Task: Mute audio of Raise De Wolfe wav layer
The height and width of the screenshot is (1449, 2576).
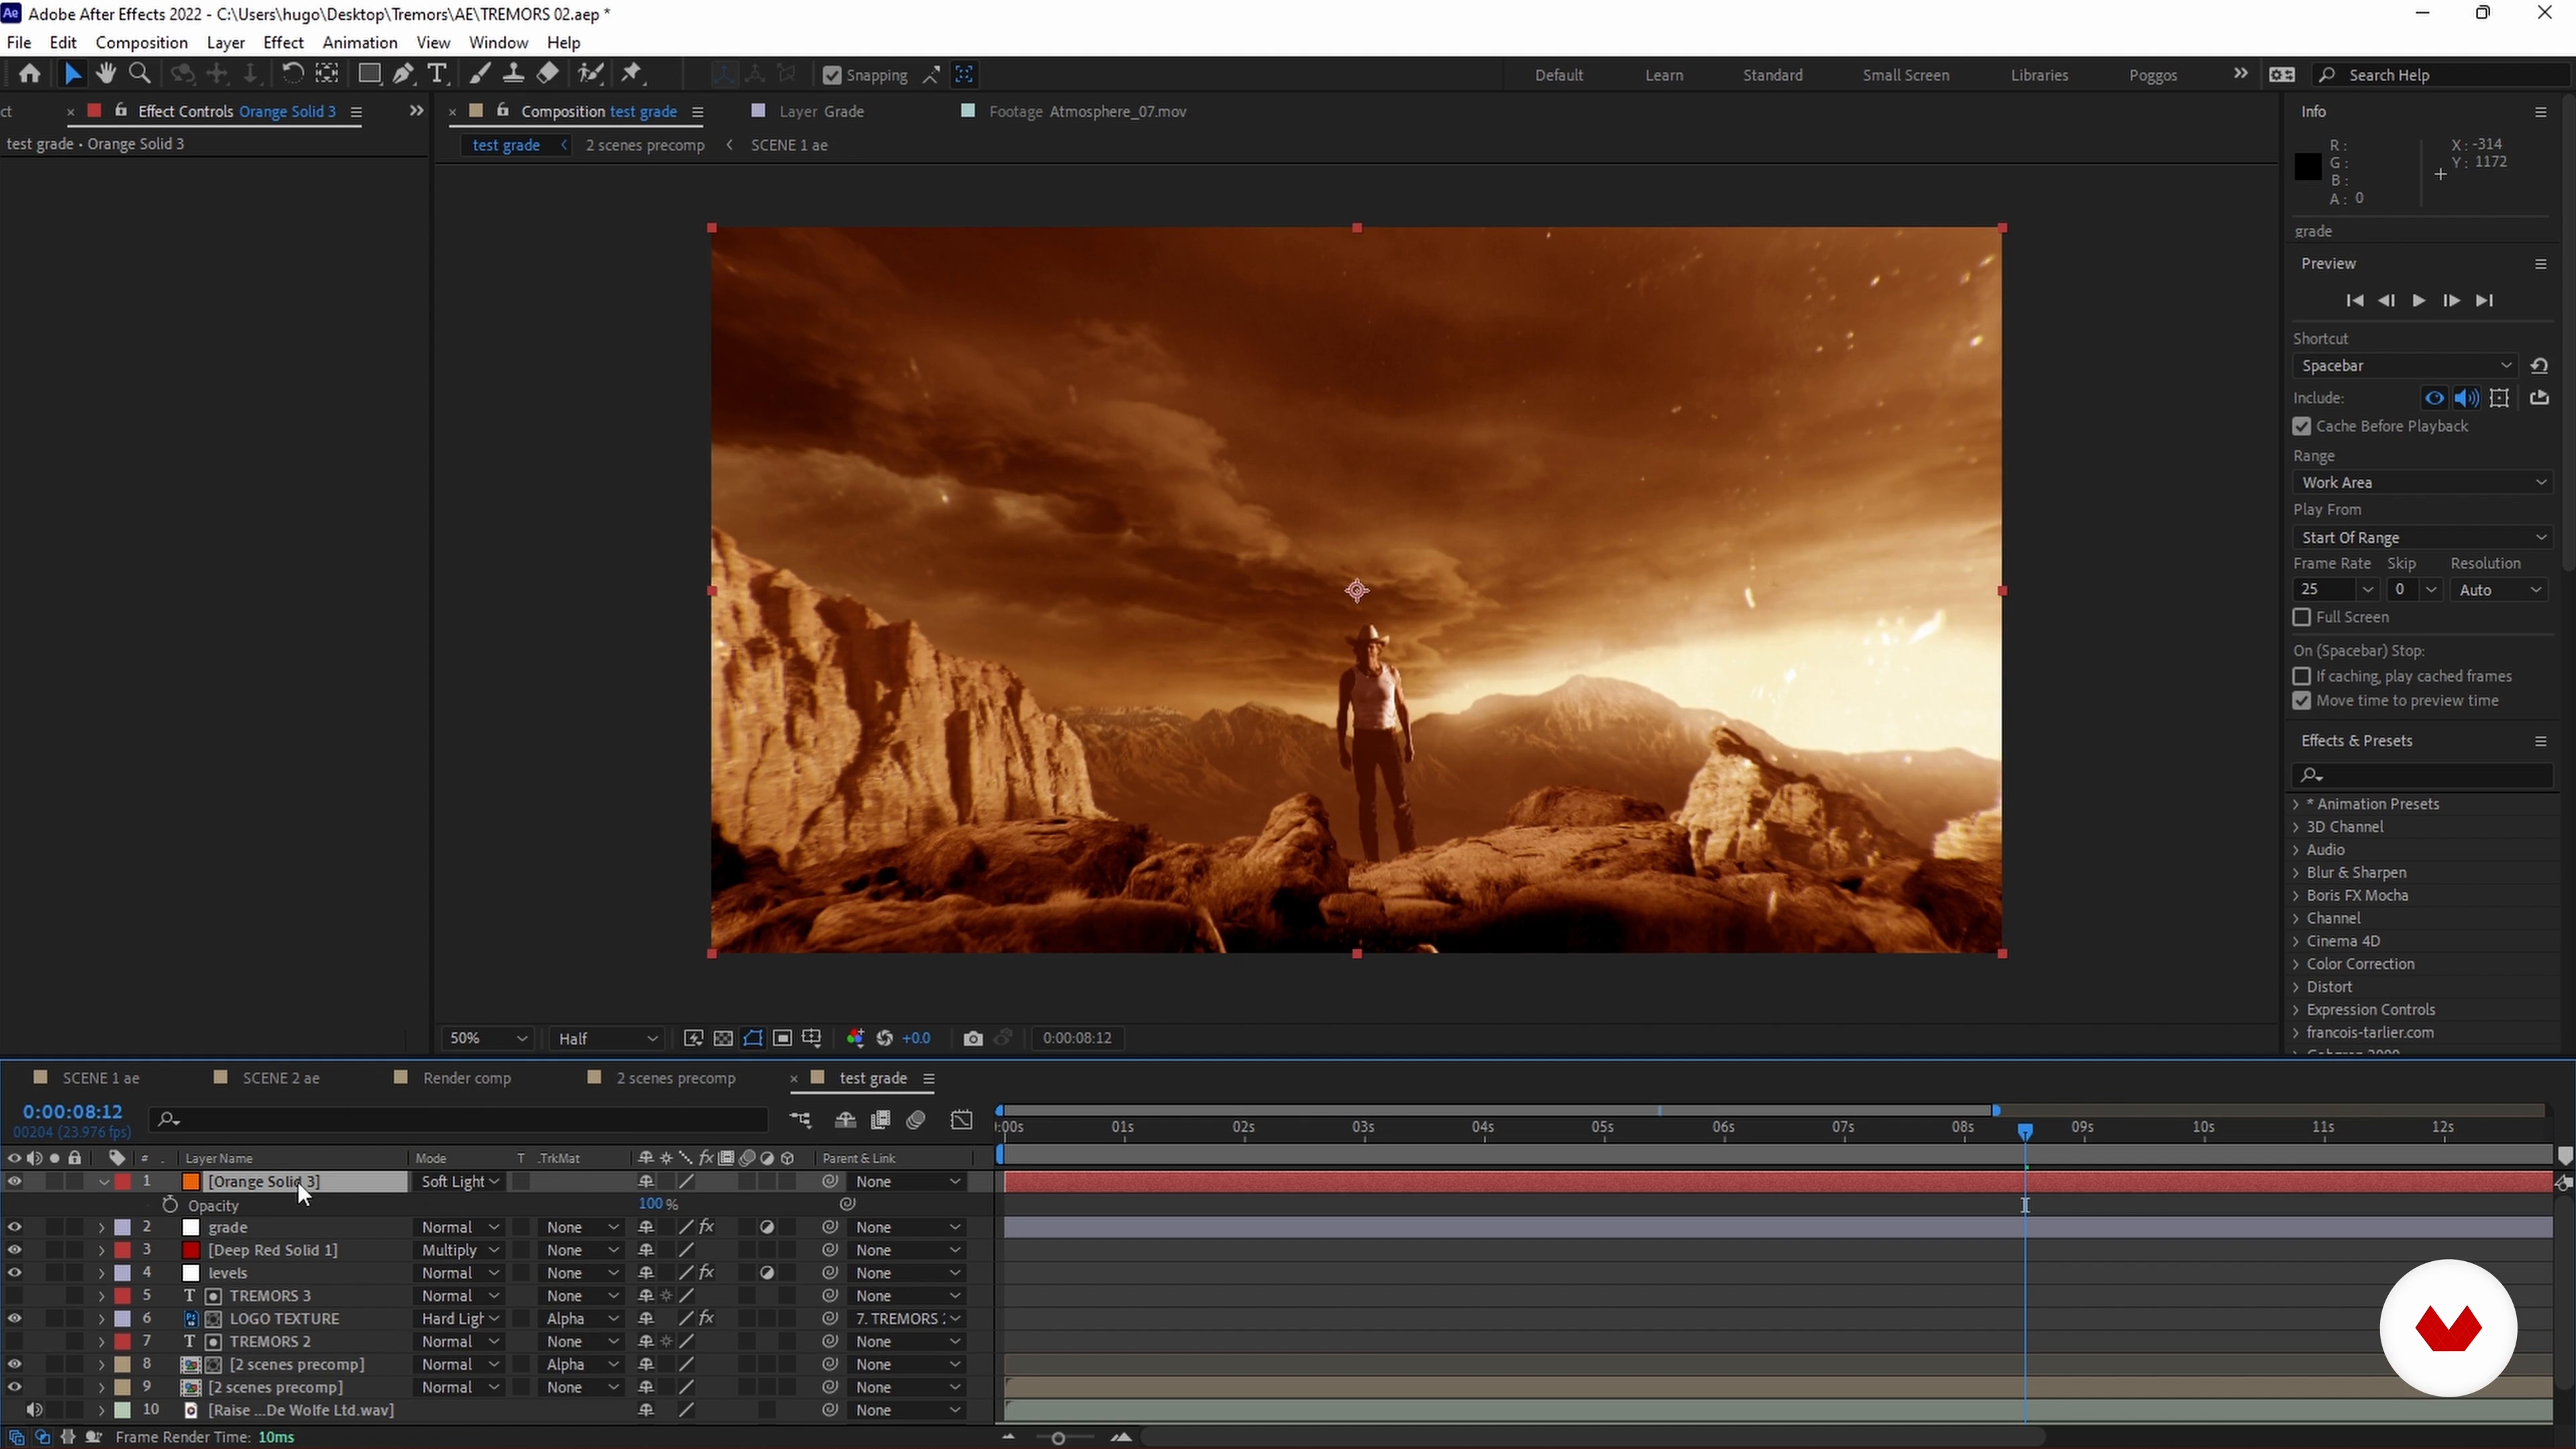Action: click(34, 1410)
